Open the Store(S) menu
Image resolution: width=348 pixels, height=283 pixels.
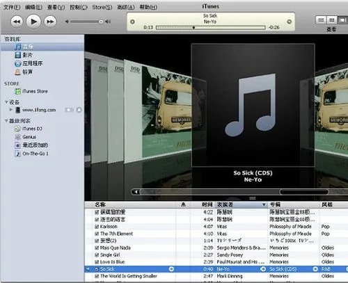[102, 8]
